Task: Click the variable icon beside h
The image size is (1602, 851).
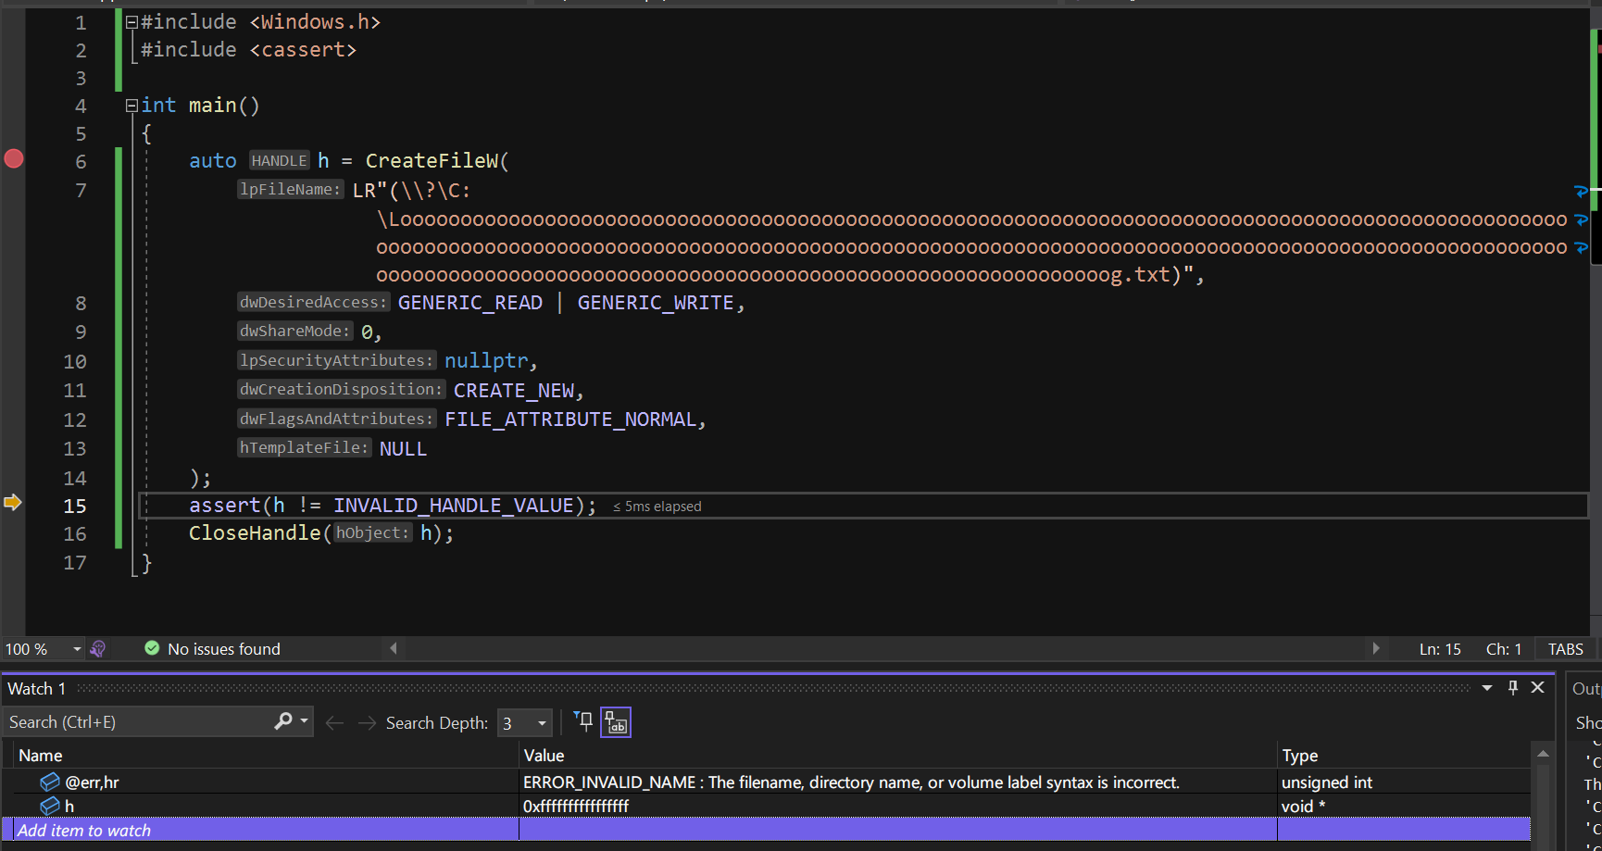Action: [50, 807]
